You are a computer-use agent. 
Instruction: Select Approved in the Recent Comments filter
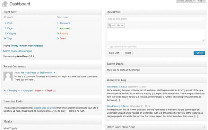tap(28, 91)
